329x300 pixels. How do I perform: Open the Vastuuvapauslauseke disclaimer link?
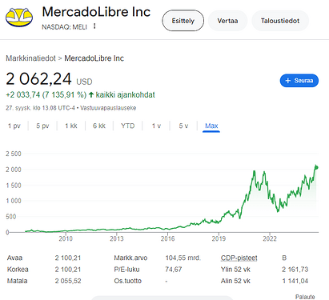108,108
